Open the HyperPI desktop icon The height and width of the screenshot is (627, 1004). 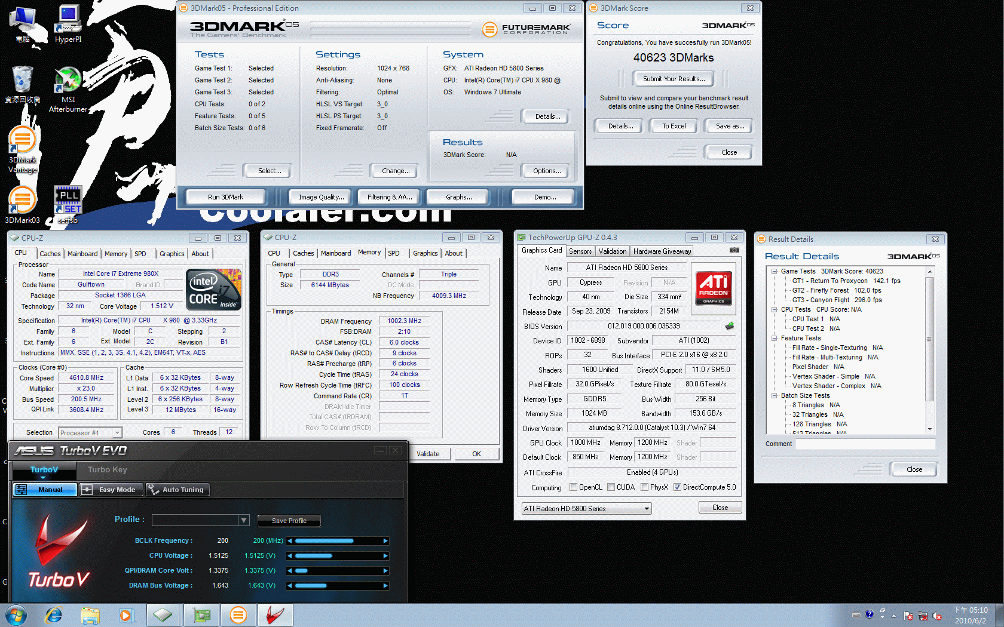tap(68, 24)
